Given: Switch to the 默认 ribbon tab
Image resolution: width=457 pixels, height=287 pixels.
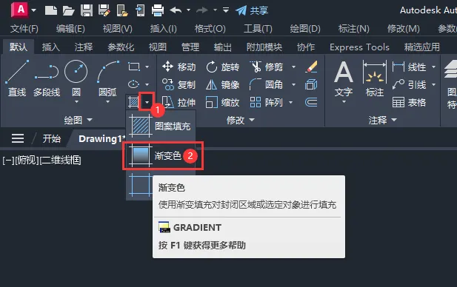Looking at the screenshot, I should pos(19,47).
